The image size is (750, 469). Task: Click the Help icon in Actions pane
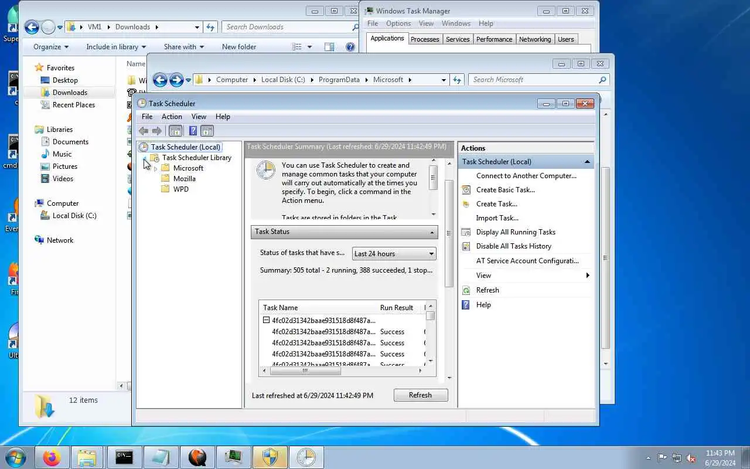[466, 305]
